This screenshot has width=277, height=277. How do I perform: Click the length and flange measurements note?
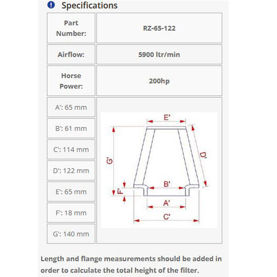[131, 265]
